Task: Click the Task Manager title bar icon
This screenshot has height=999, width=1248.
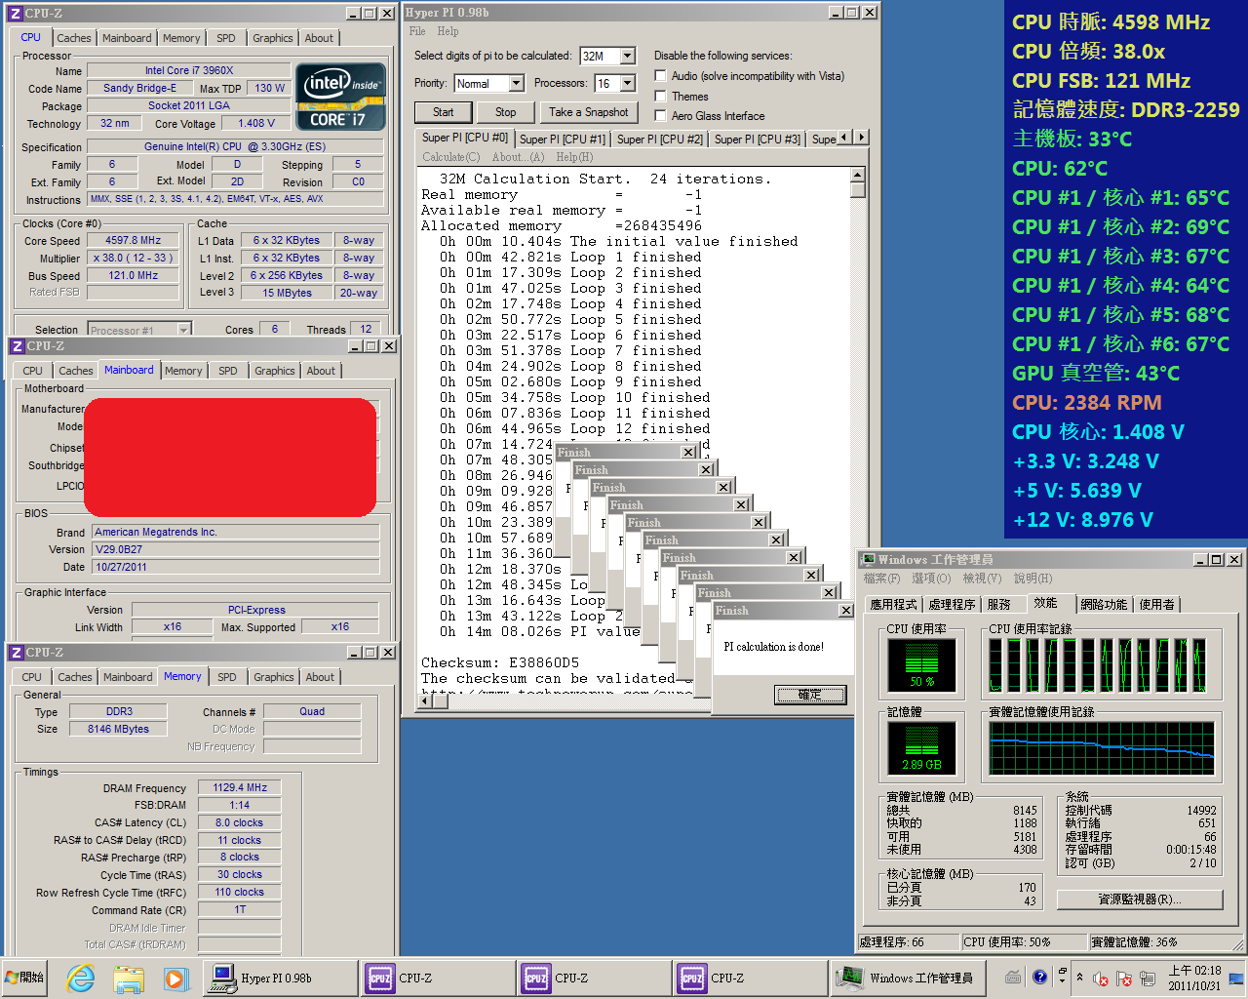Action: click(x=868, y=560)
